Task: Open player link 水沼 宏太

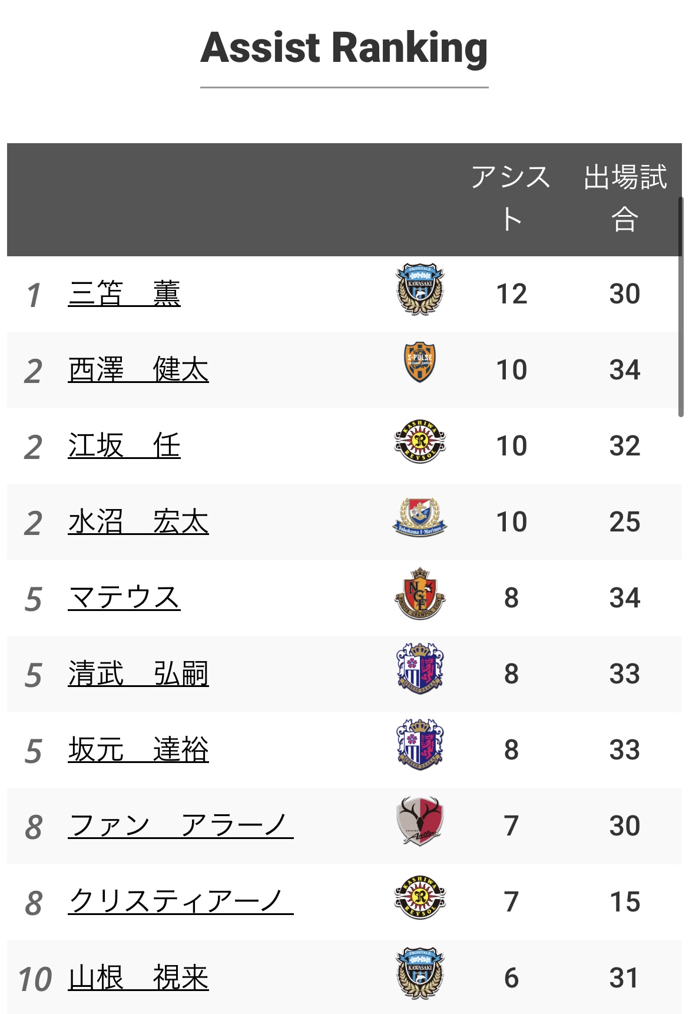Action: (x=138, y=521)
